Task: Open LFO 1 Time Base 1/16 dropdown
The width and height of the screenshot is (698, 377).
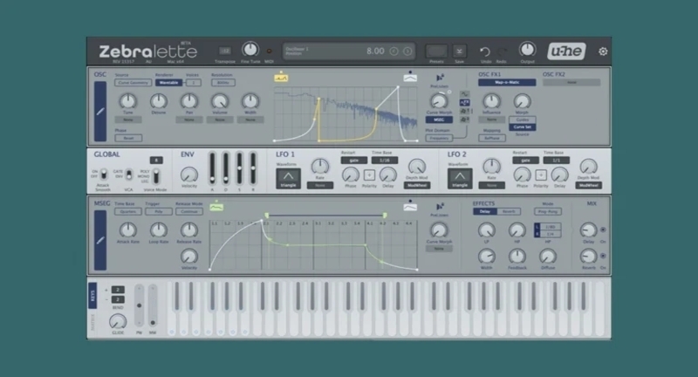Action: coord(385,161)
